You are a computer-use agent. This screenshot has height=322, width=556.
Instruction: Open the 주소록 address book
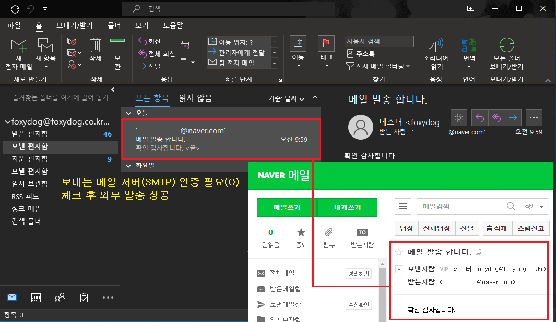[x=361, y=54]
